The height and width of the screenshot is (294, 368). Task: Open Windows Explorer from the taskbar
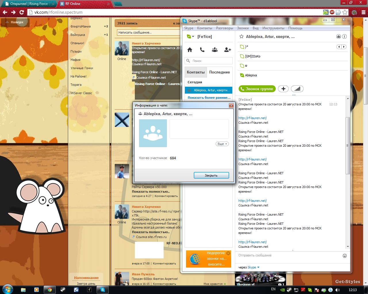click(23, 290)
